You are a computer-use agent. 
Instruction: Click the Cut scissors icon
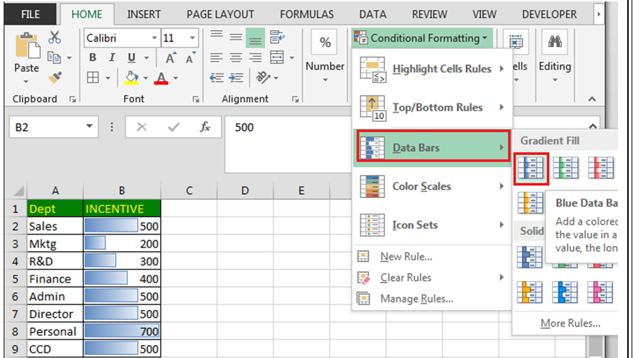(55, 38)
